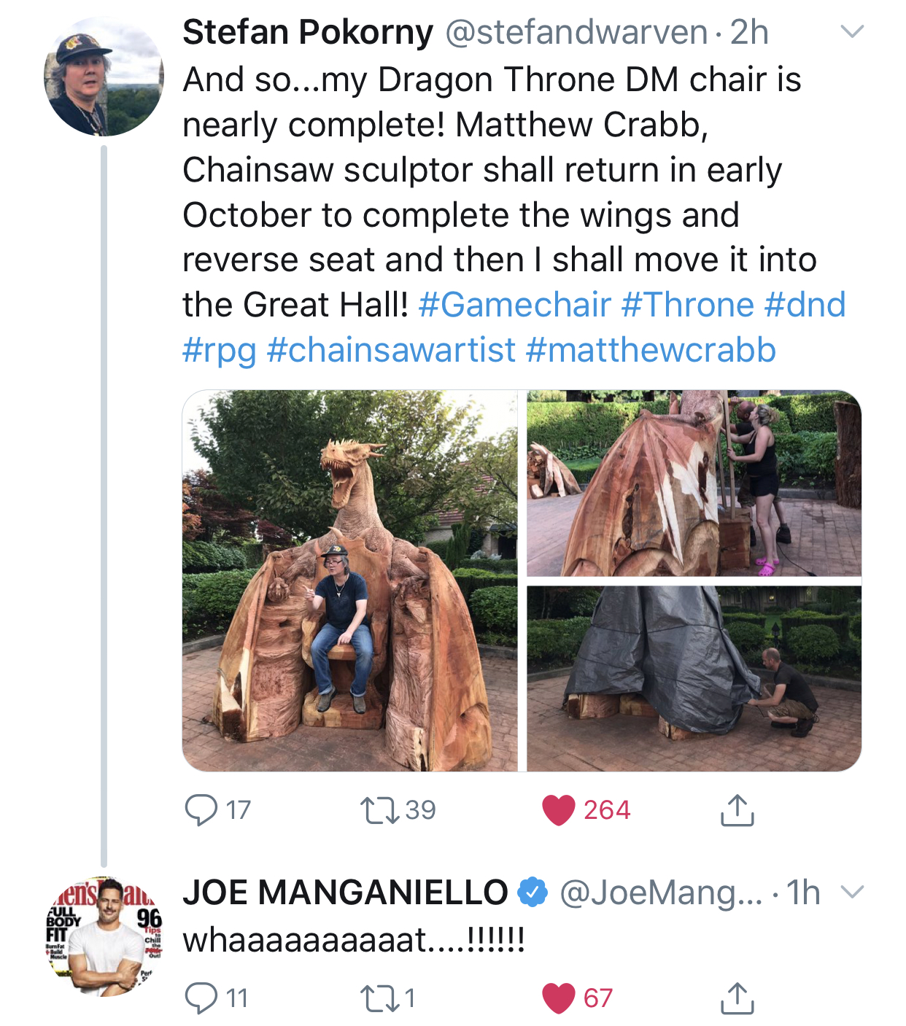View the photo of the tarp-covered sculpture
Image resolution: width=906 pixels, height=1026 pixels.
[x=694, y=678]
